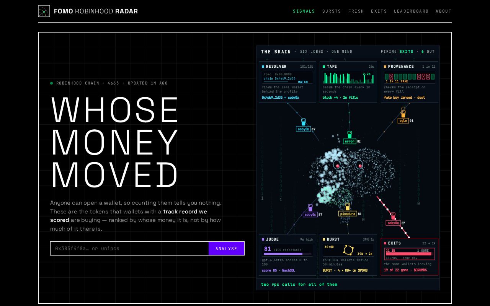Click the MATCH label in Resolver
This screenshot has width=490, height=306.
(x=303, y=82)
